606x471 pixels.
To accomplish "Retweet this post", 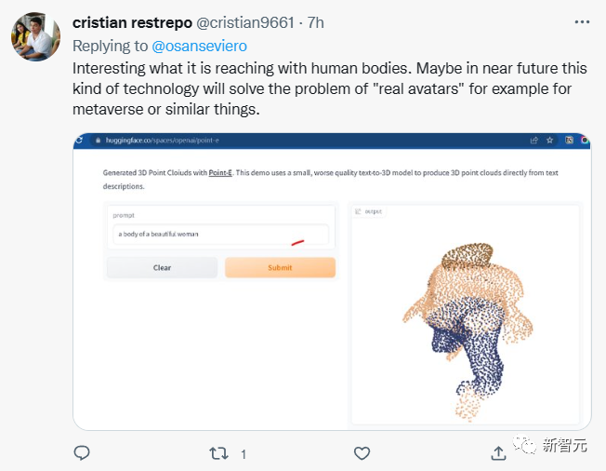I will tap(219, 453).
